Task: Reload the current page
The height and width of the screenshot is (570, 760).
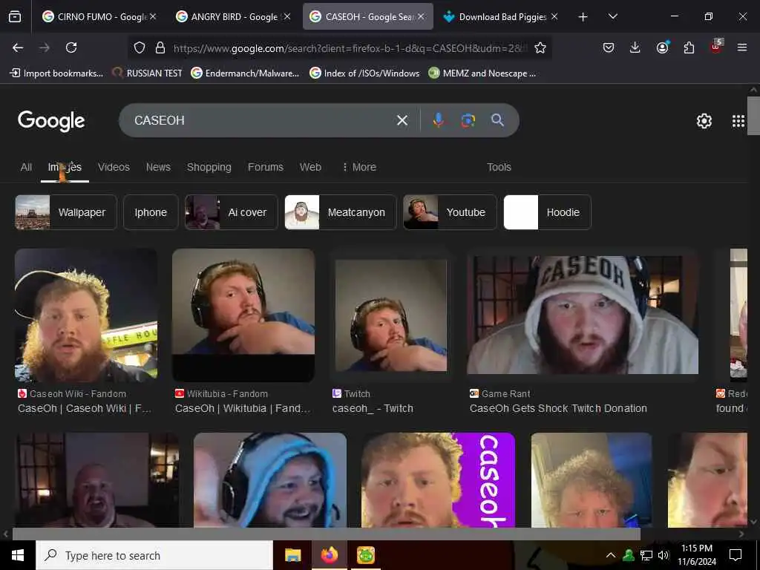Action: pyautogui.click(x=71, y=47)
